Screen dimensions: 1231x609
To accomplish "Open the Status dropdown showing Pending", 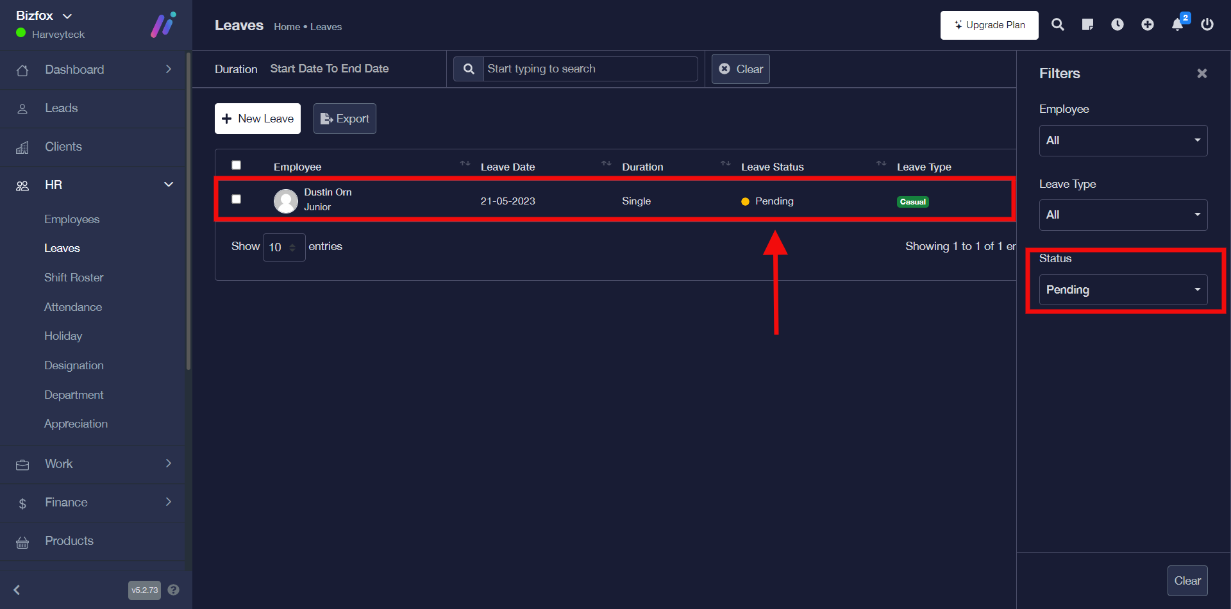I will pyautogui.click(x=1123, y=290).
